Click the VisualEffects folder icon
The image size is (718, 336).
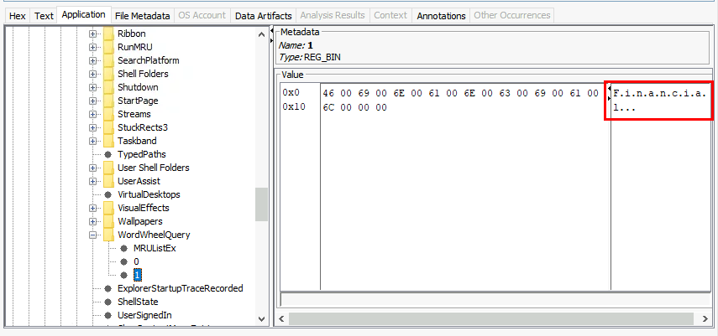click(108, 208)
